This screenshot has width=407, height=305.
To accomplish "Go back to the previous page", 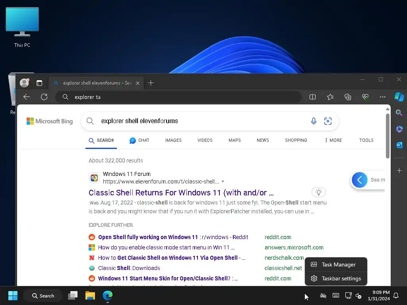I will (27, 97).
